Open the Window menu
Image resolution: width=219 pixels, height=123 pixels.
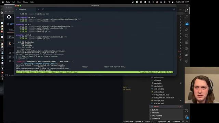[x=25, y=2]
